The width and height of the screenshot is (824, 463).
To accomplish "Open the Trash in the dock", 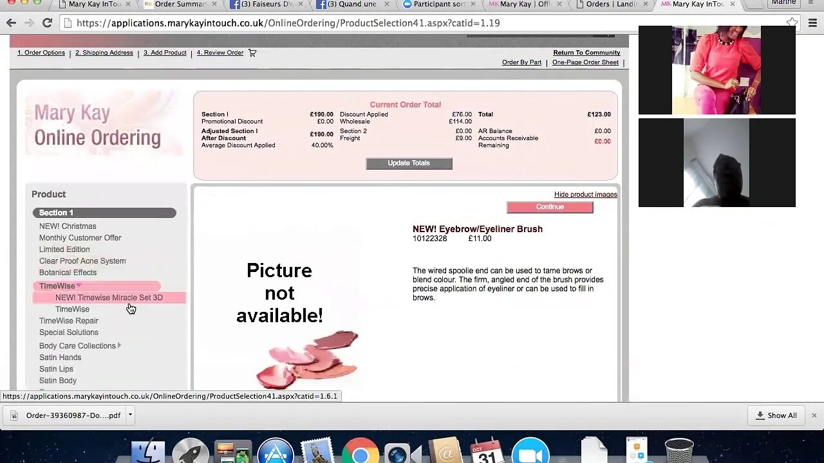I will (679, 451).
